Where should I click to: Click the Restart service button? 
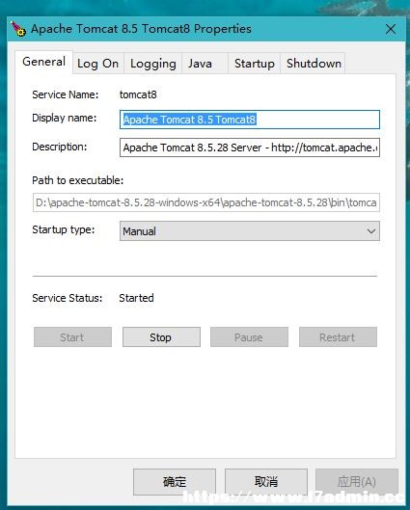(x=338, y=337)
